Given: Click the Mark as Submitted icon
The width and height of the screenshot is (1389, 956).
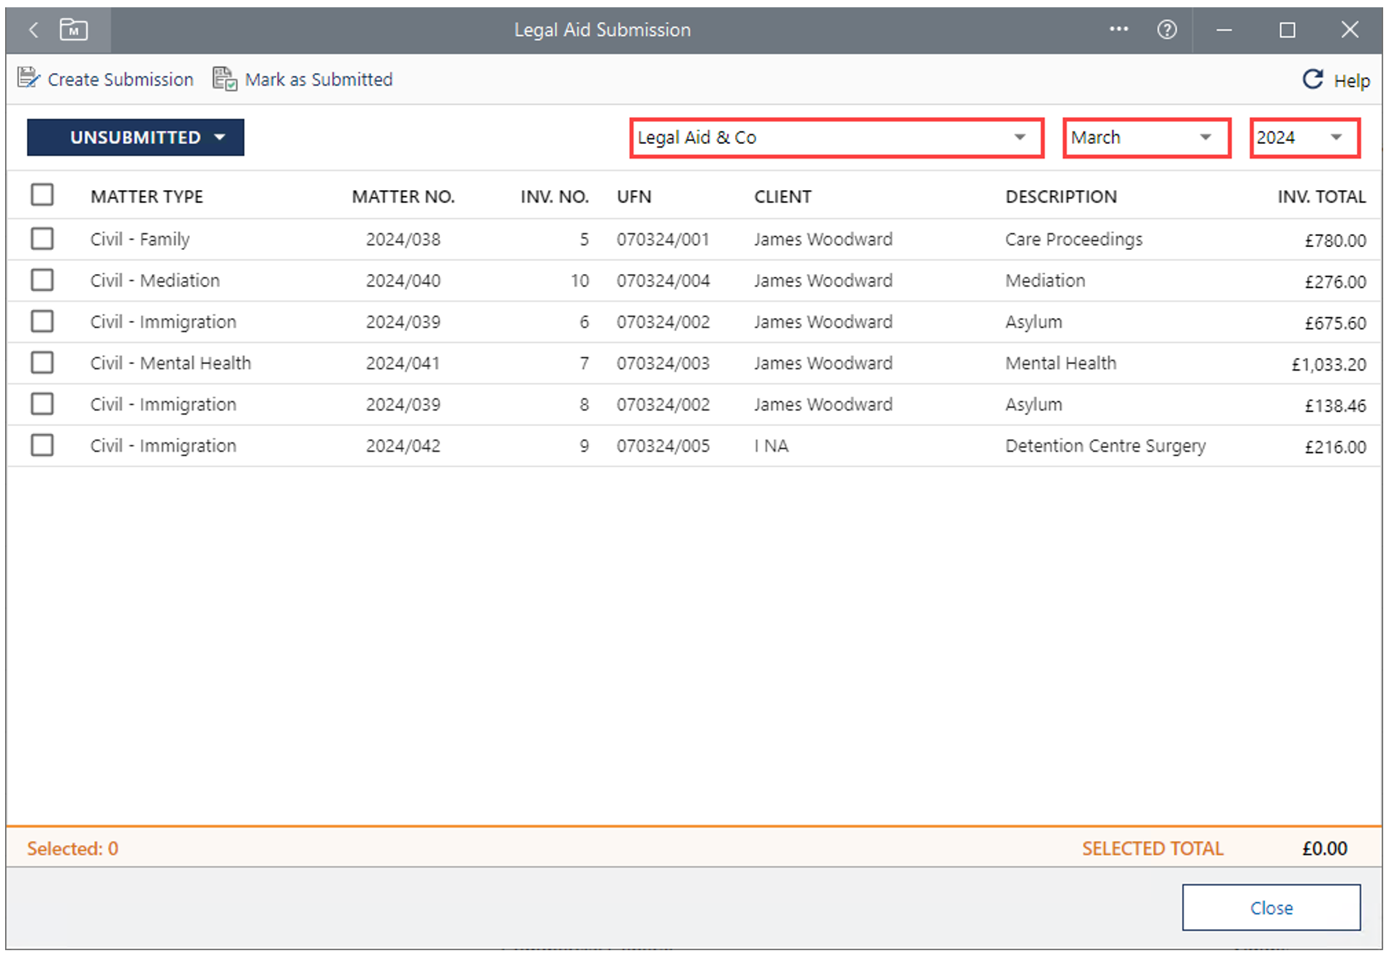Looking at the screenshot, I should tap(224, 79).
